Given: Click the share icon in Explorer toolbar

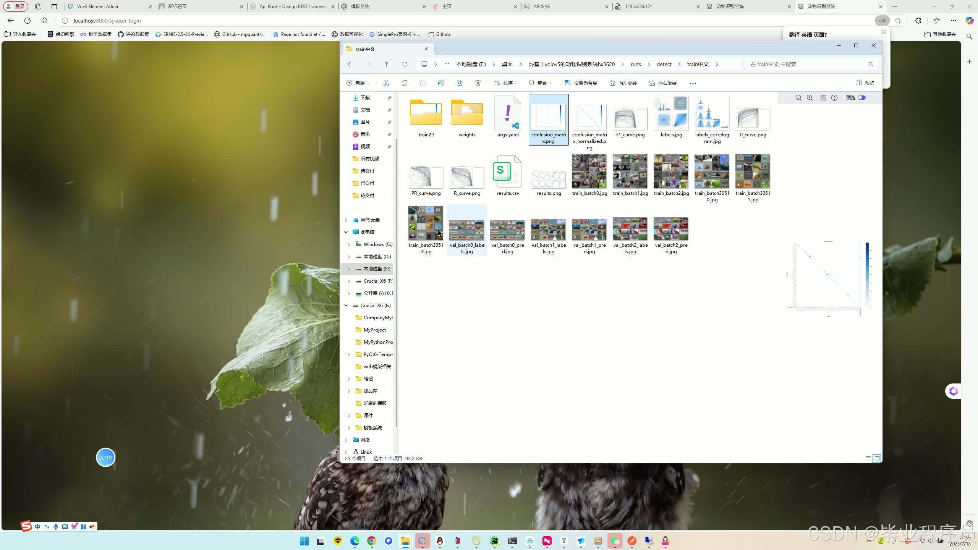Looking at the screenshot, I should [x=459, y=83].
